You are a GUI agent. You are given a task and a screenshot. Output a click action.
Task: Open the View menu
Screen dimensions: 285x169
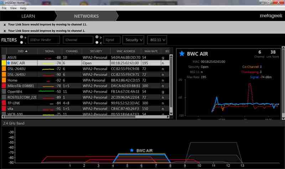click(13, 8)
